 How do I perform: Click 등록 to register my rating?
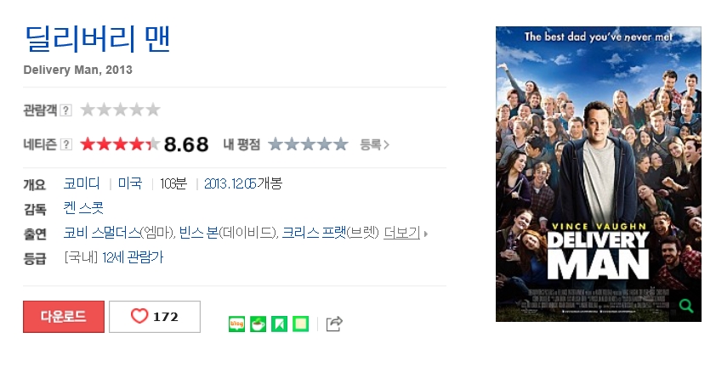point(374,144)
